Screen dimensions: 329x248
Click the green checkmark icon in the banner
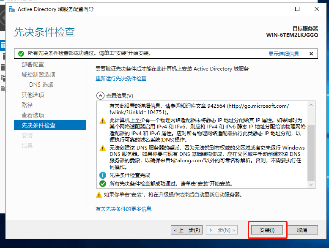pyautogui.click(x=21, y=54)
